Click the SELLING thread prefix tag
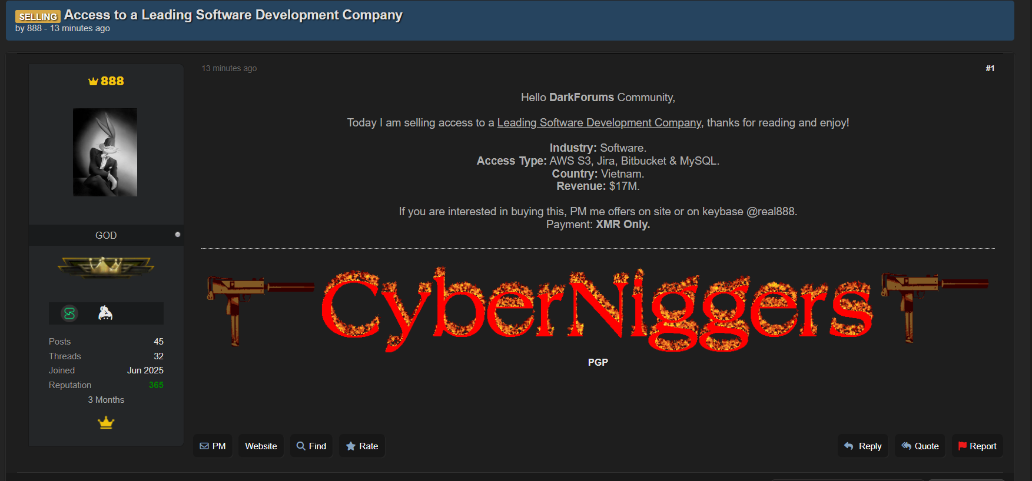Image resolution: width=1032 pixels, height=481 pixels. pos(38,16)
